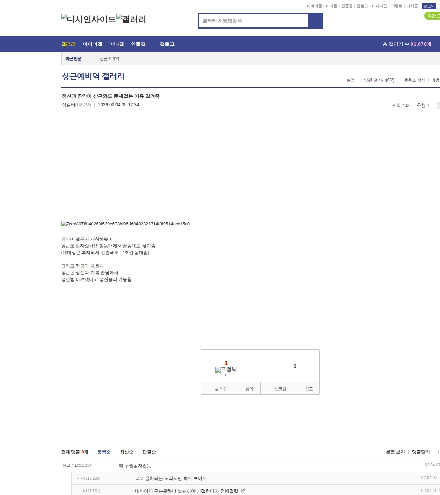
Task: Click the 실베추 button
Action: (x=220, y=388)
